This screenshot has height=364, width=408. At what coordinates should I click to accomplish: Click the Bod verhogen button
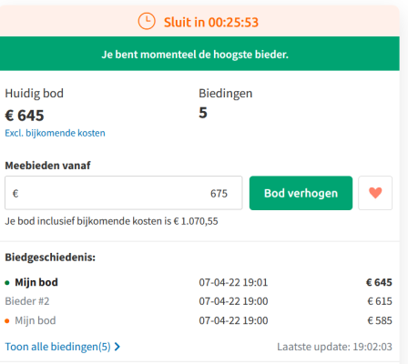pos(301,193)
